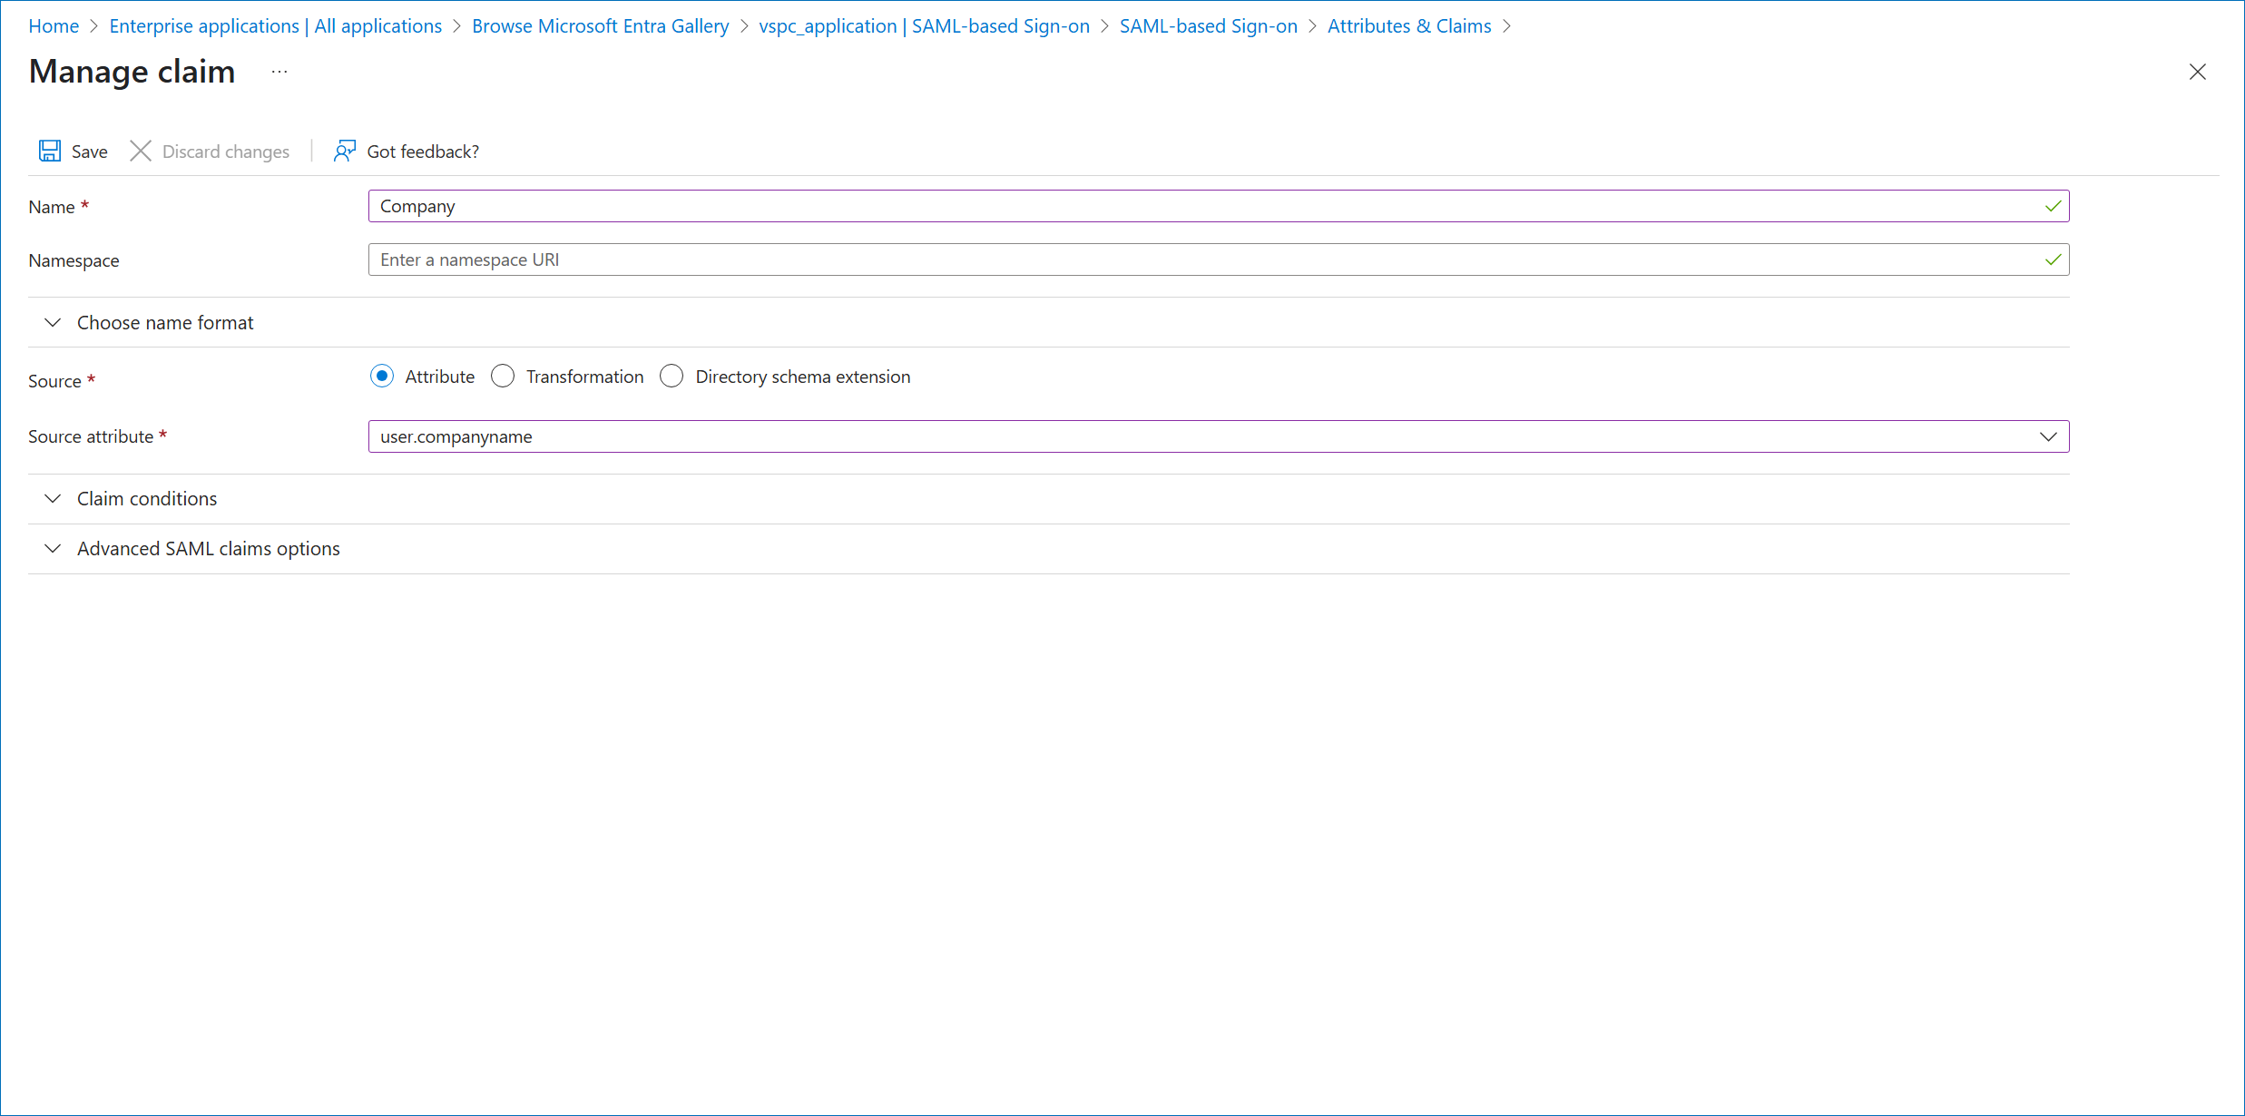Go to Home breadcrumb link
2245x1116 pixels.
[54, 26]
